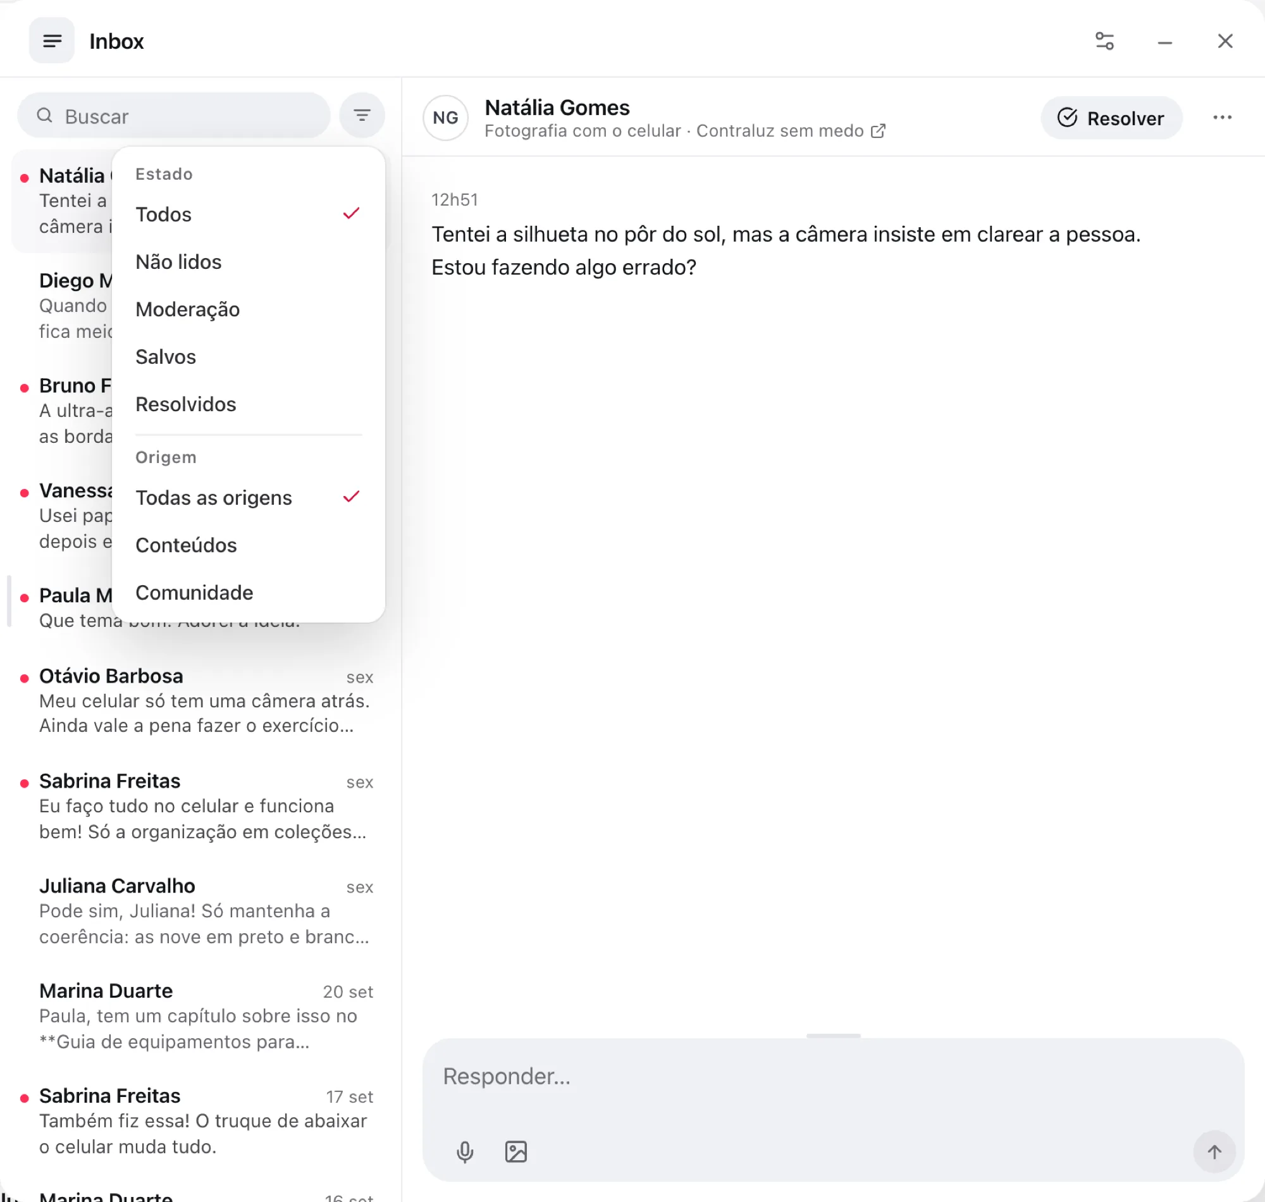
Task: Click the magnifier icon in the search box
Action: [x=44, y=115]
